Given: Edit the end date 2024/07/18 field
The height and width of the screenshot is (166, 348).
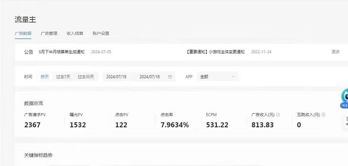Looking at the screenshot, I should (150, 77).
